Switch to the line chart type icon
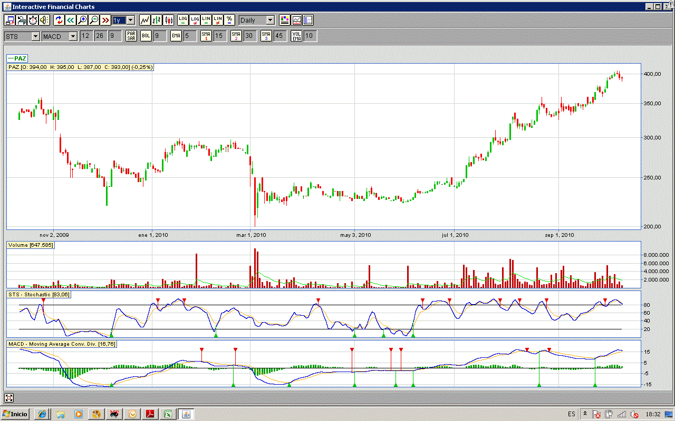 [145, 20]
